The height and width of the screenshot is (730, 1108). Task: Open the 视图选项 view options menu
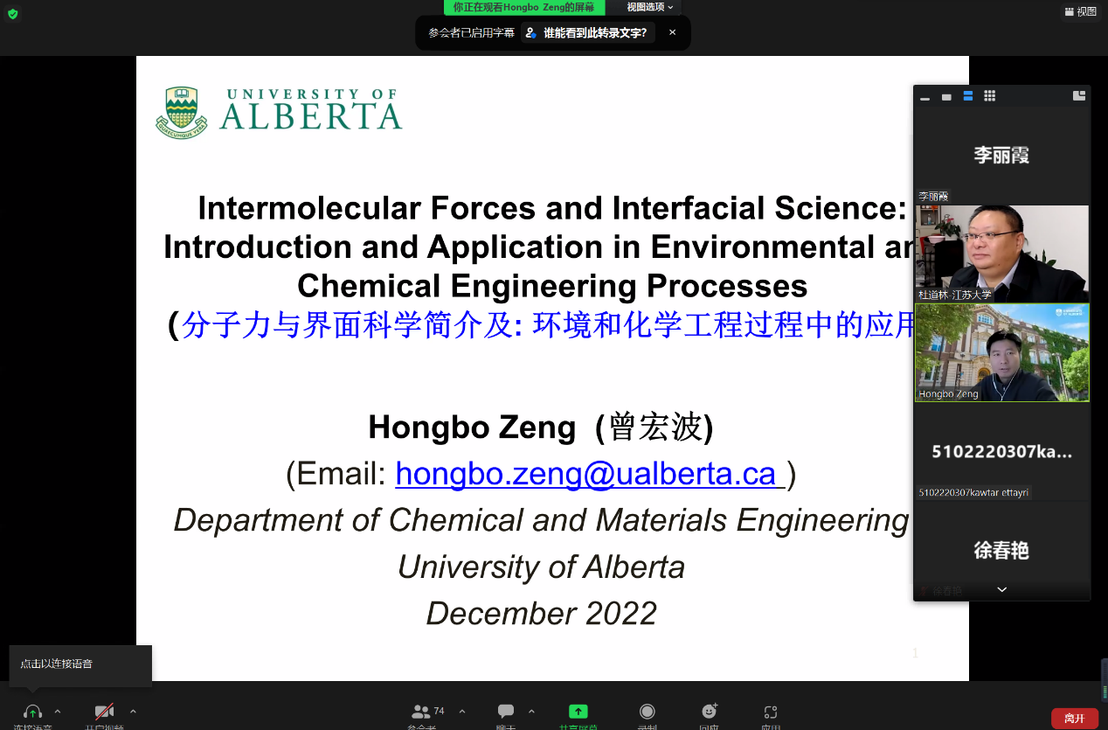[x=650, y=7]
